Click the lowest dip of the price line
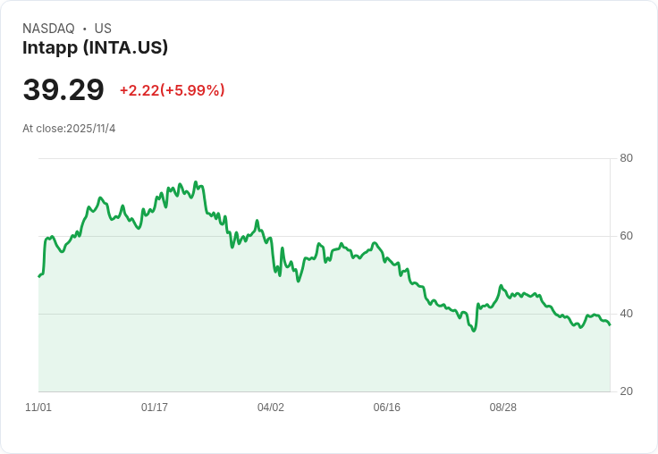Screen dimensions: 658x454 pos(474,331)
